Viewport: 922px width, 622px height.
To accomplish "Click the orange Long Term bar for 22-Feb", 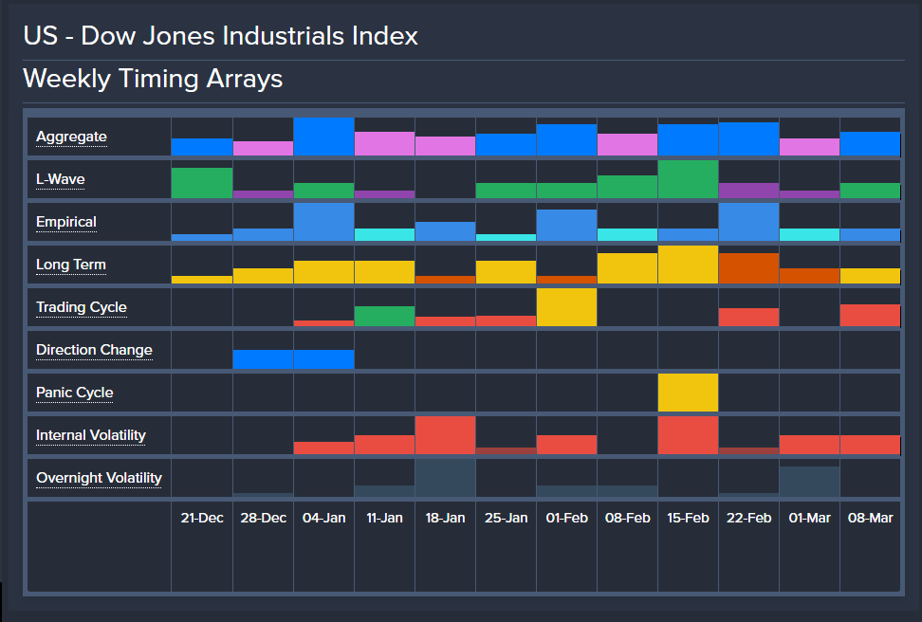I will (x=748, y=268).
